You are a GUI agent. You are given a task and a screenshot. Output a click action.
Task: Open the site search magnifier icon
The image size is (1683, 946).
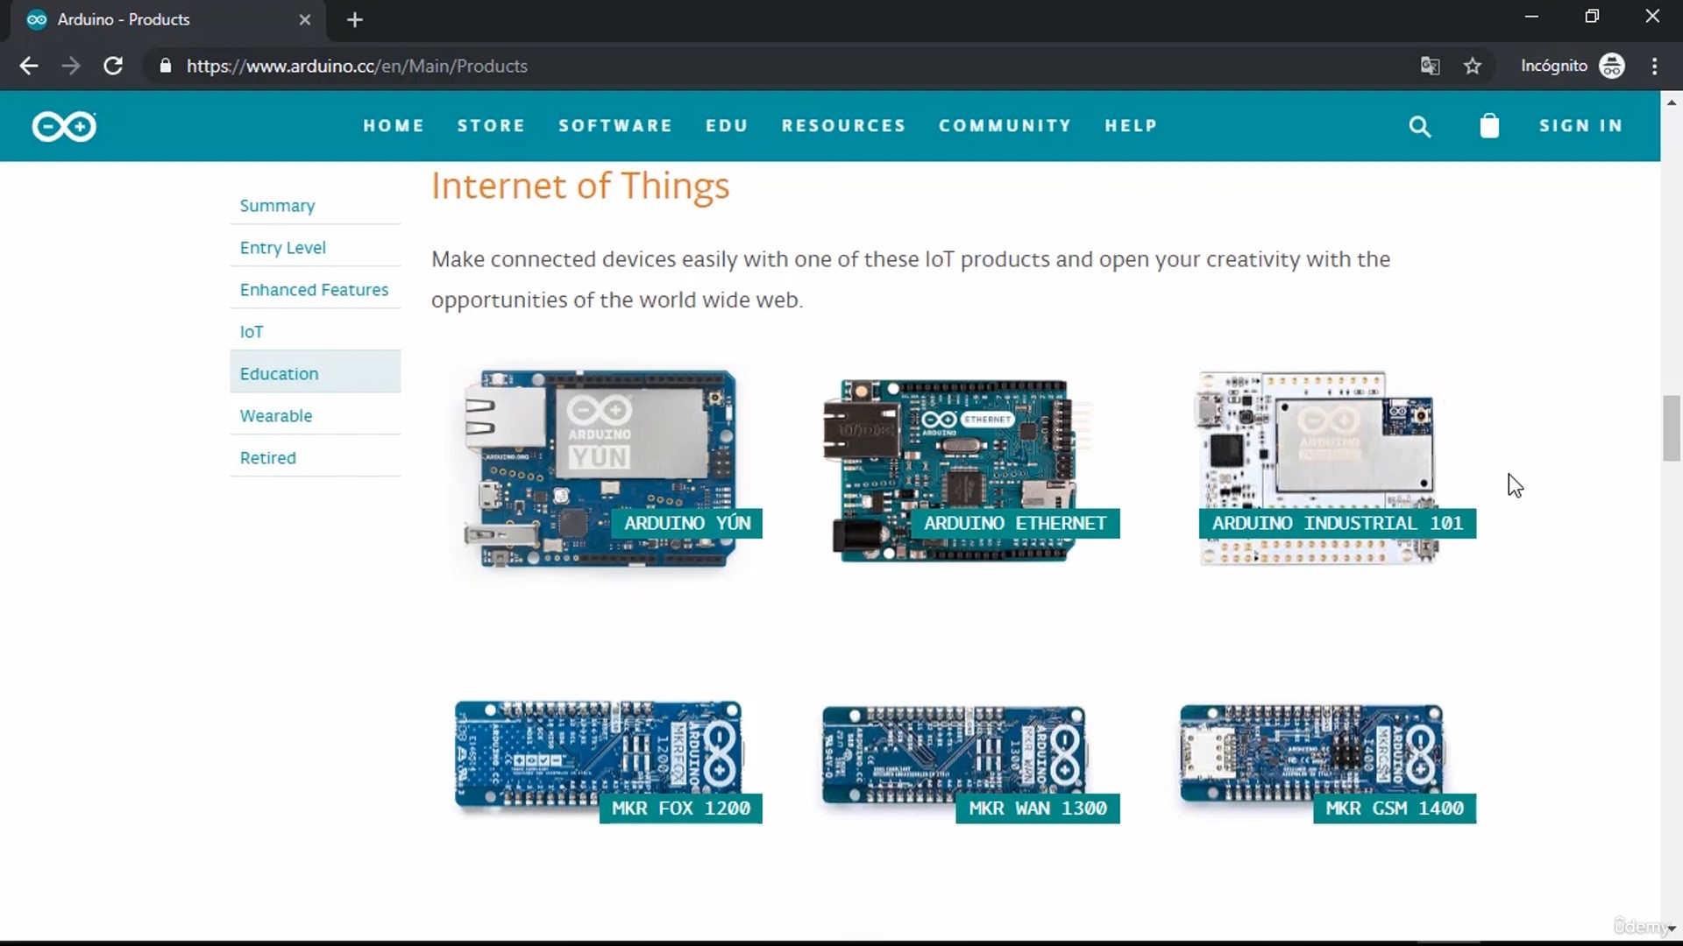[x=1419, y=127]
